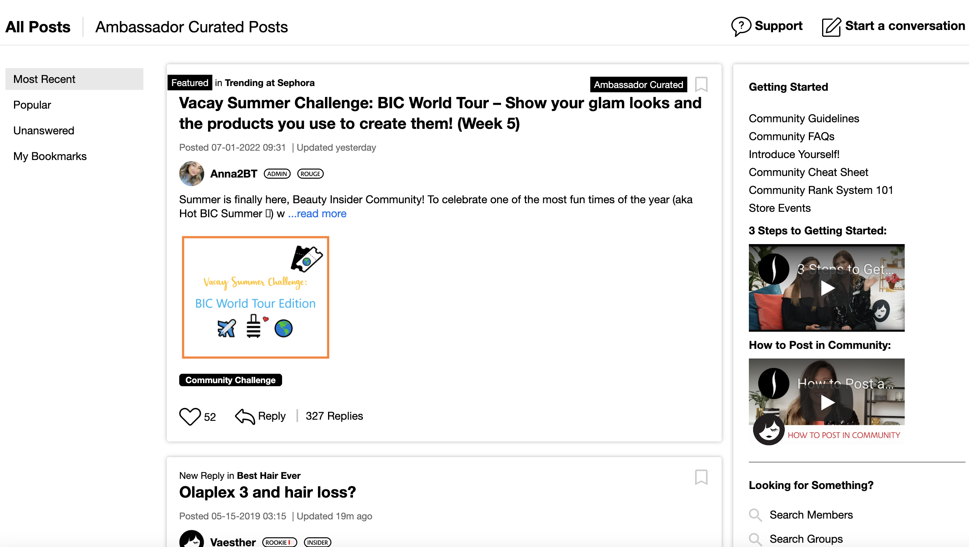Click the Start a conversation pencil icon
The image size is (969, 547).
click(x=831, y=27)
